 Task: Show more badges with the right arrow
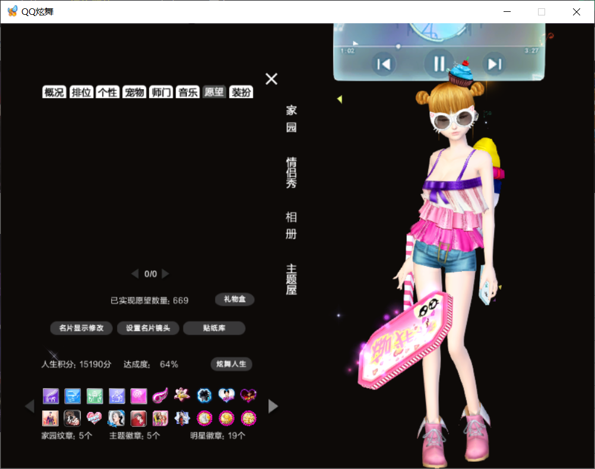pos(273,407)
